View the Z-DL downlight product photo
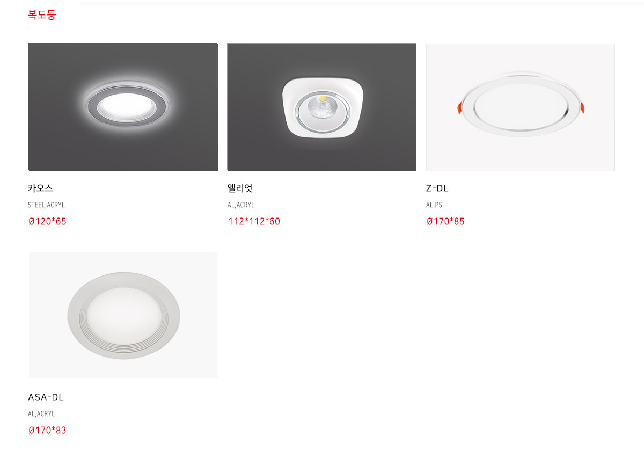The height and width of the screenshot is (450, 644). coord(521,107)
